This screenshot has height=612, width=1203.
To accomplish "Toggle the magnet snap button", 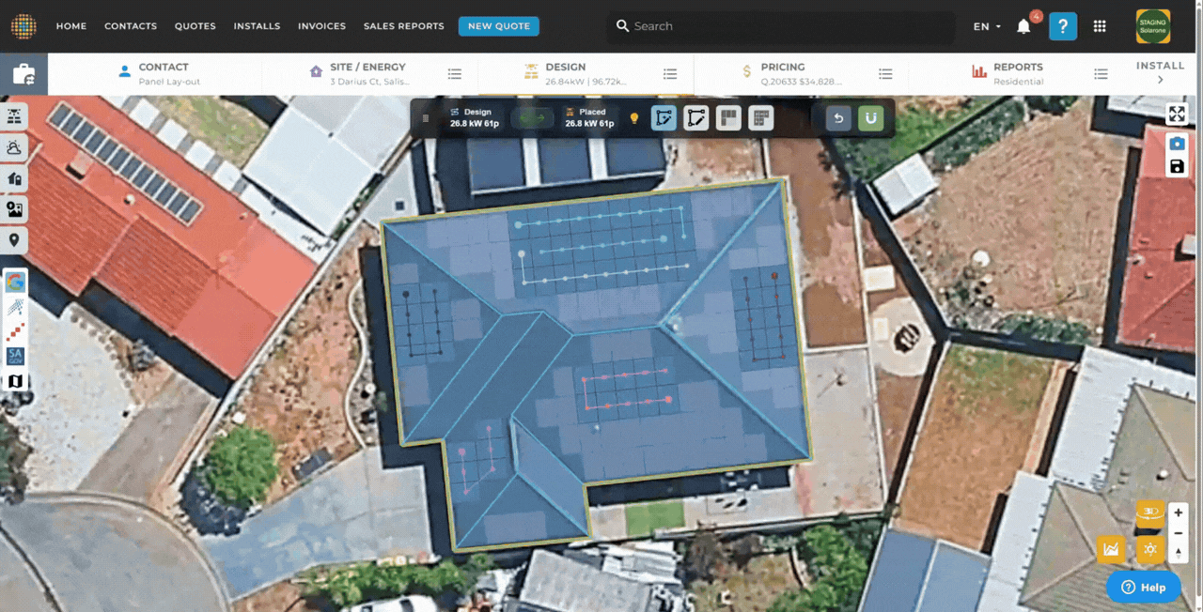I will 870,118.
